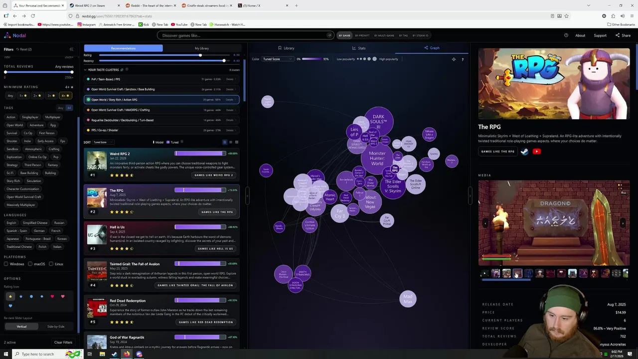Click the Clear Filters button
The image size is (638, 359).
pyautogui.click(x=63, y=343)
